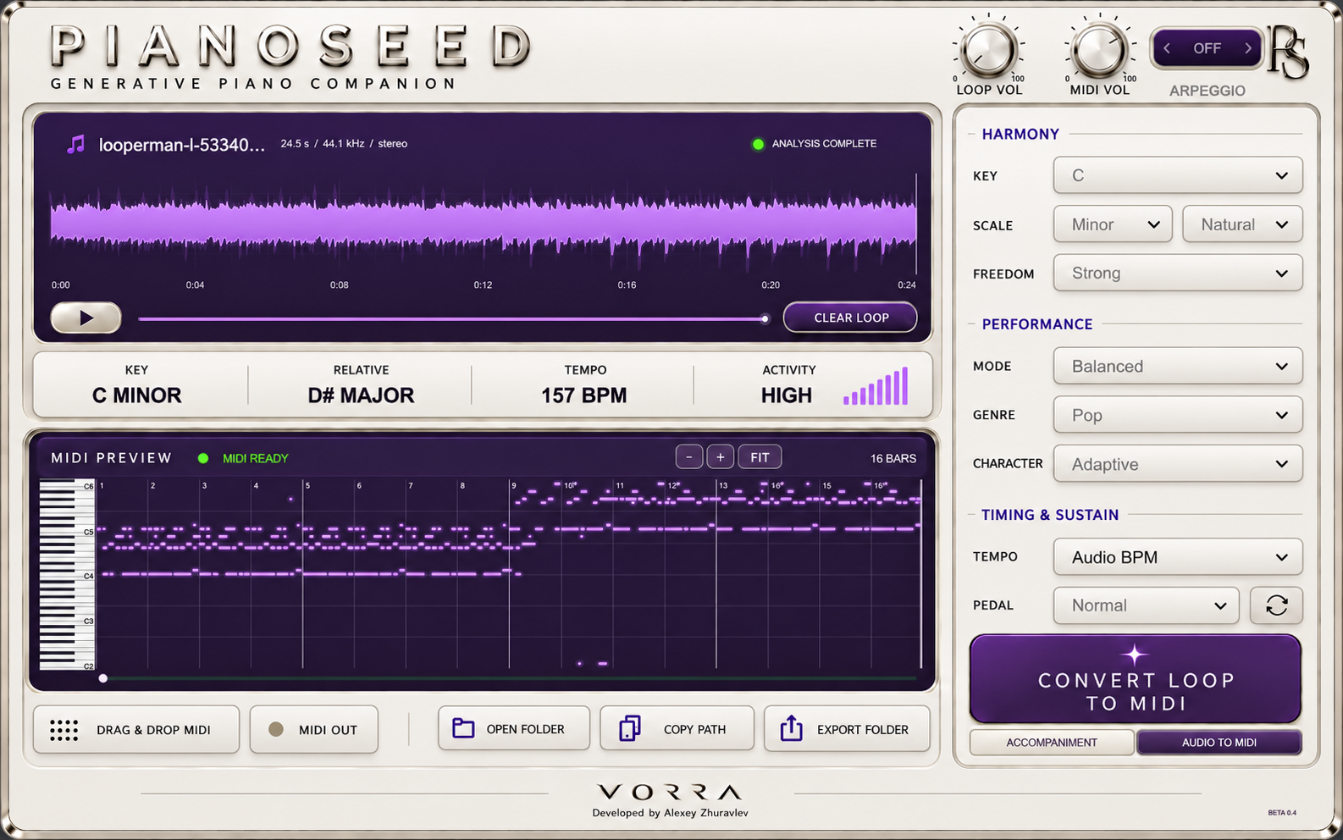Image resolution: width=1343 pixels, height=840 pixels.
Task: Click the purple music note icon
Action: pos(76,144)
